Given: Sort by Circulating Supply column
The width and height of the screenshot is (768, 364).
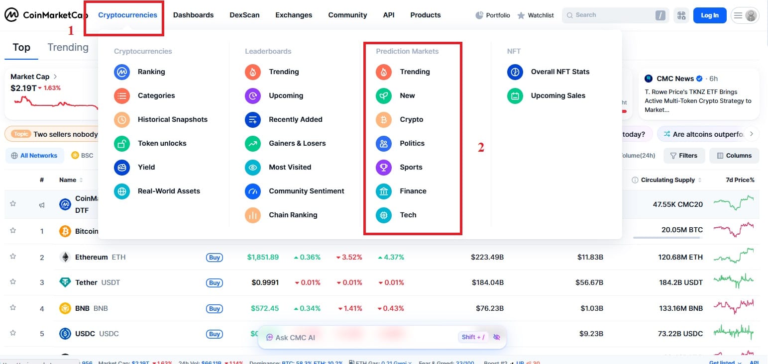Looking at the screenshot, I should (667, 180).
